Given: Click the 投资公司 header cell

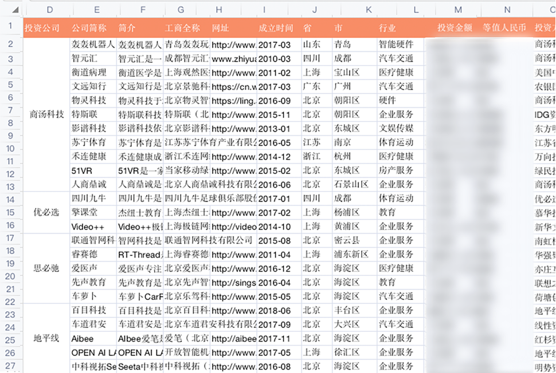Looking at the screenshot, I should tap(47, 27).
